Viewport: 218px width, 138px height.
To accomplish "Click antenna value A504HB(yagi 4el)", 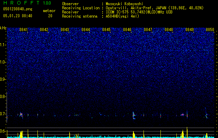I will [122, 16].
